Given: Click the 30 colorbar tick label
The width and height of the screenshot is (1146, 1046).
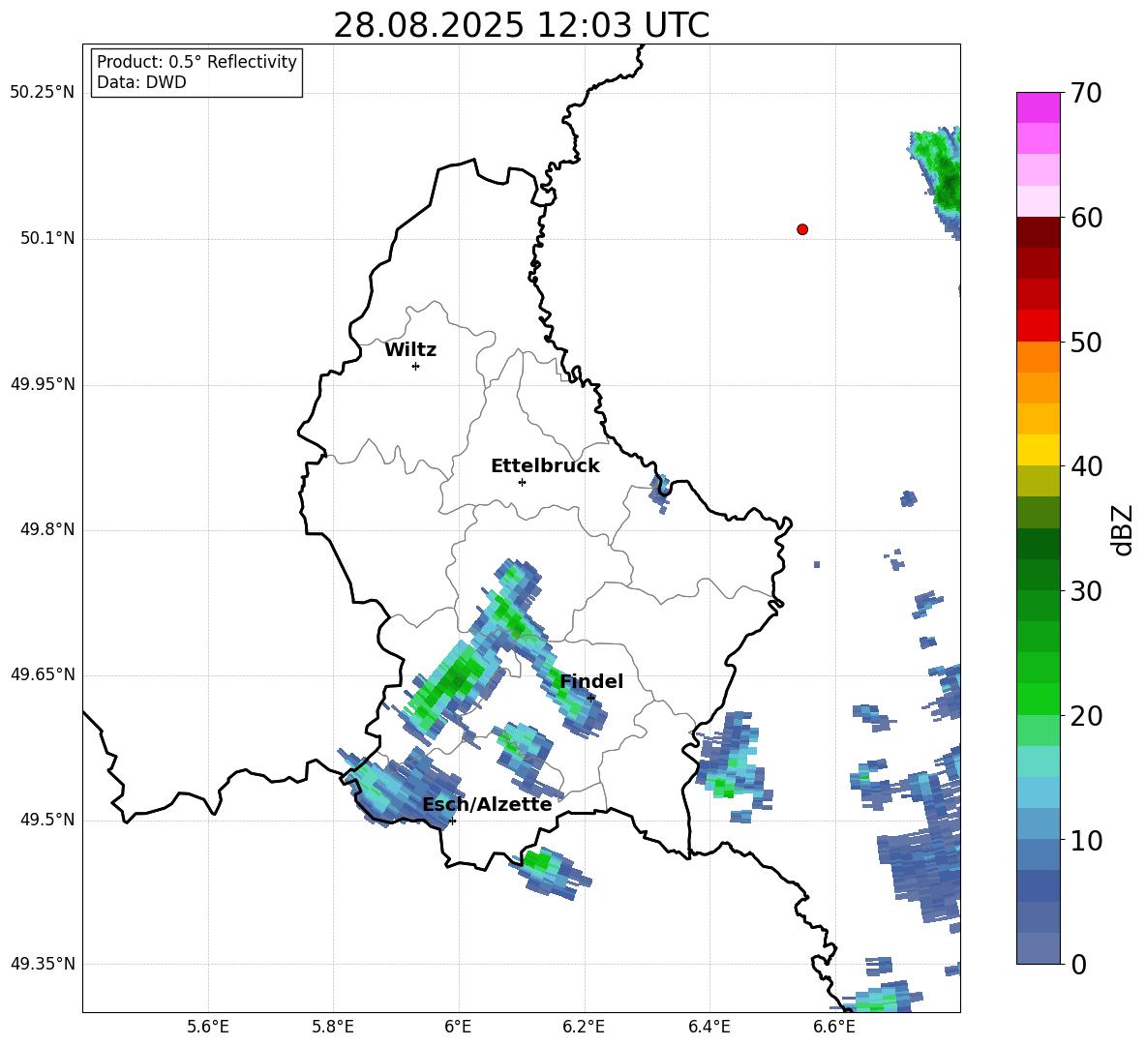Looking at the screenshot, I should [1086, 591].
